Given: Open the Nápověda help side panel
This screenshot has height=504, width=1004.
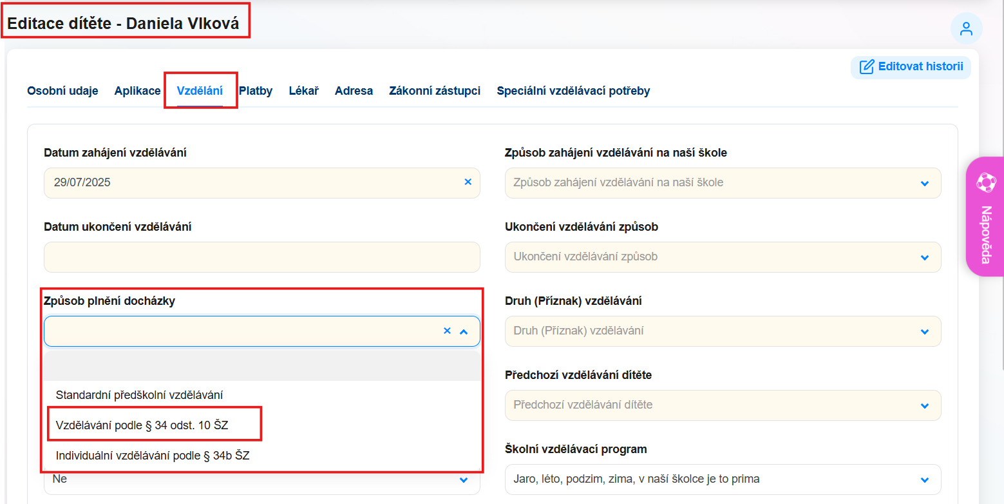Looking at the screenshot, I should click(985, 217).
